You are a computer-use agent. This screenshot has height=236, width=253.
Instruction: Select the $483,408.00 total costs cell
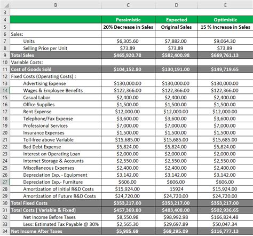[x=176, y=210]
